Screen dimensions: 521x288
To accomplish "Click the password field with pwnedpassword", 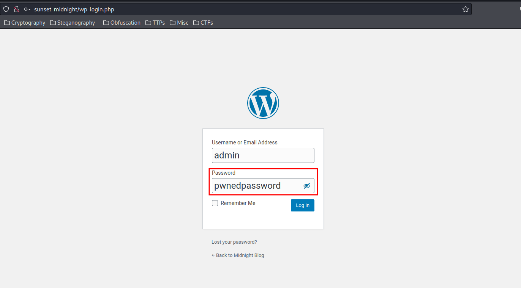I will tap(263, 186).
